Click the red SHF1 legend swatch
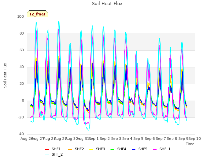Viewport: 215px width, 161px height. [47, 149]
